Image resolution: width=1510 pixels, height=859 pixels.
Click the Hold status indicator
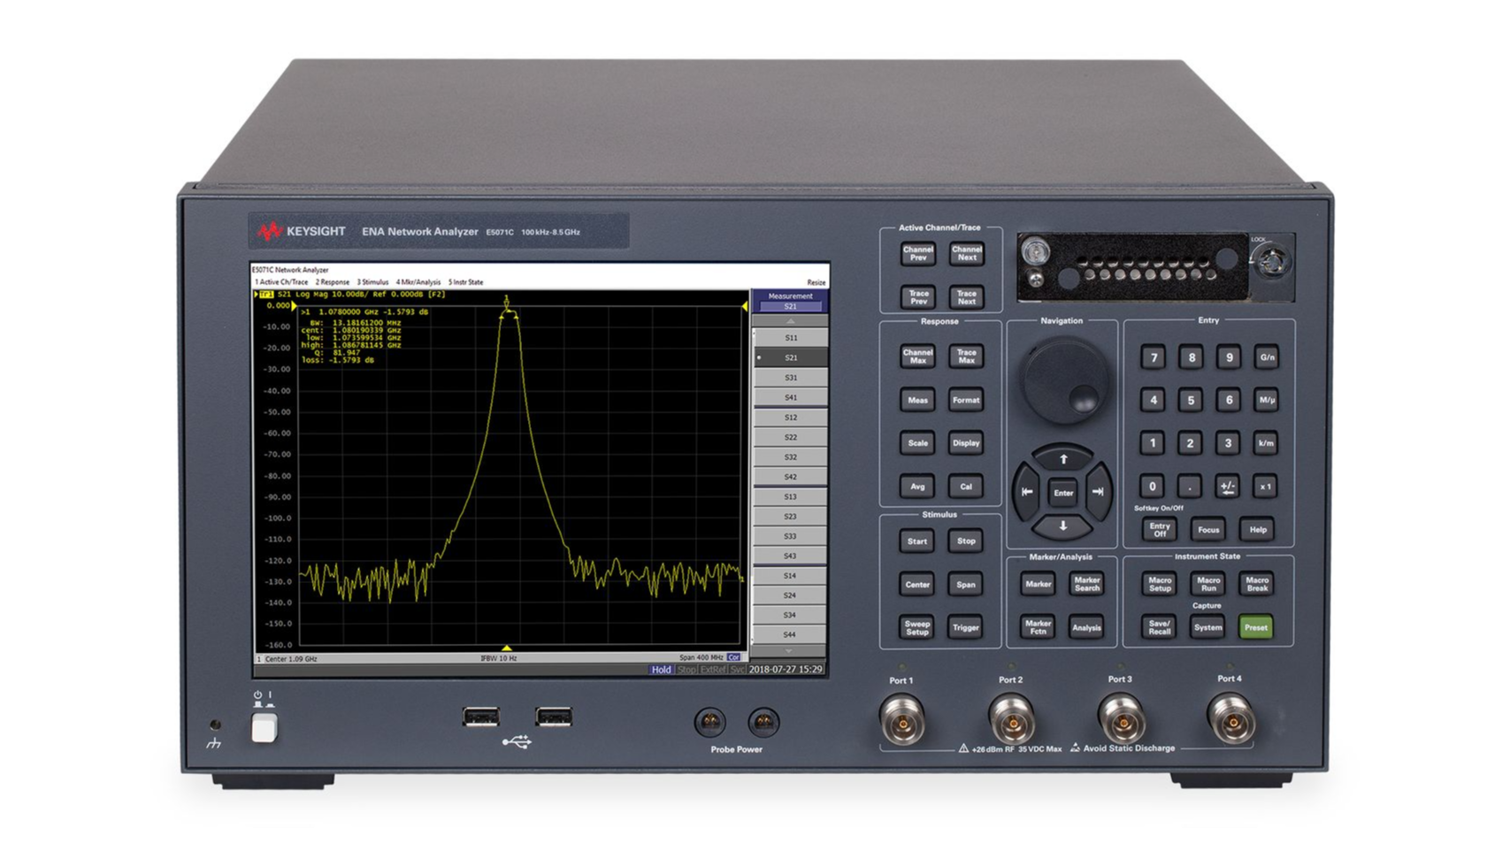pyautogui.click(x=661, y=670)
